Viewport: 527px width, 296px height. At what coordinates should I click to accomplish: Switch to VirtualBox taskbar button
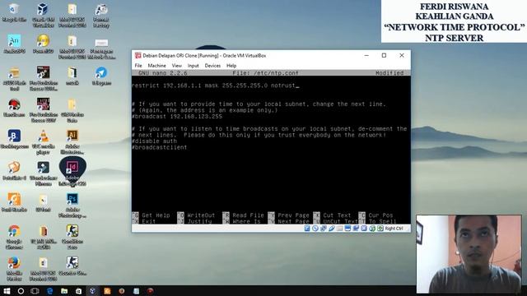coord(92,291)
